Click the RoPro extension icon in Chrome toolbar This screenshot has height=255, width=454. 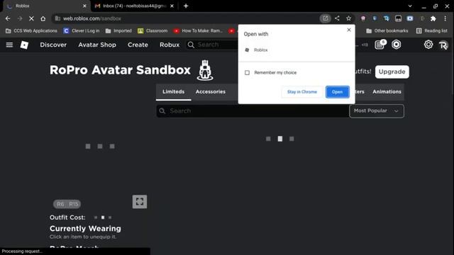[386, 18]
